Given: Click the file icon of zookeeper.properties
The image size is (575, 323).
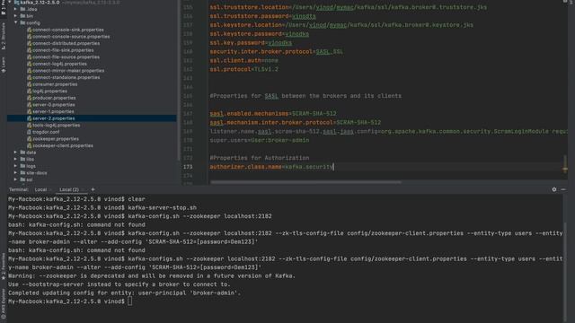Looking at the screenshot, I should (x=29, y=139).
